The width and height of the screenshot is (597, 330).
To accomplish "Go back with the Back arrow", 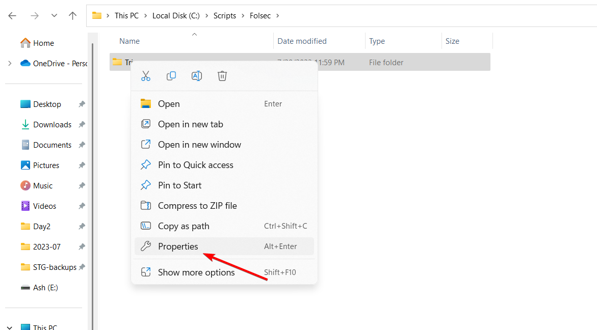I will pos(13,16).
